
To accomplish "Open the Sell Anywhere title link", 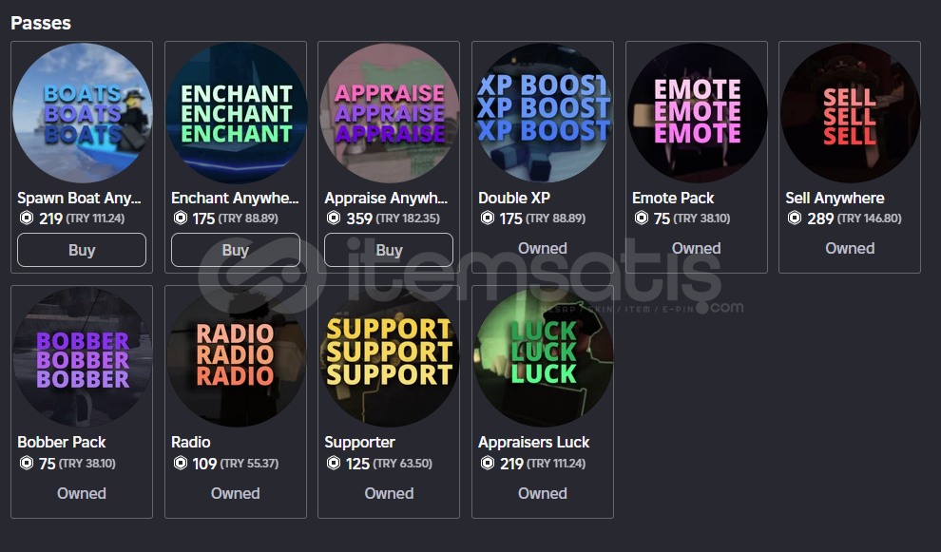I will pos(835,198).
